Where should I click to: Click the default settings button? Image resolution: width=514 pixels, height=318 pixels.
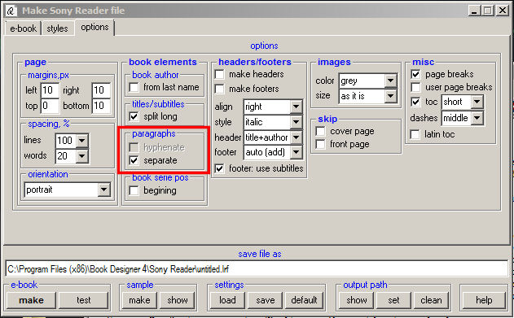[304, 300]
